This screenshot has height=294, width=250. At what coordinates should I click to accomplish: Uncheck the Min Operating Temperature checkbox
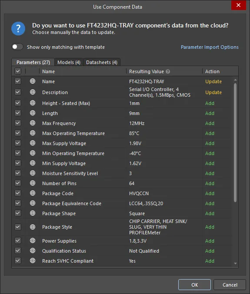(18, 153)
